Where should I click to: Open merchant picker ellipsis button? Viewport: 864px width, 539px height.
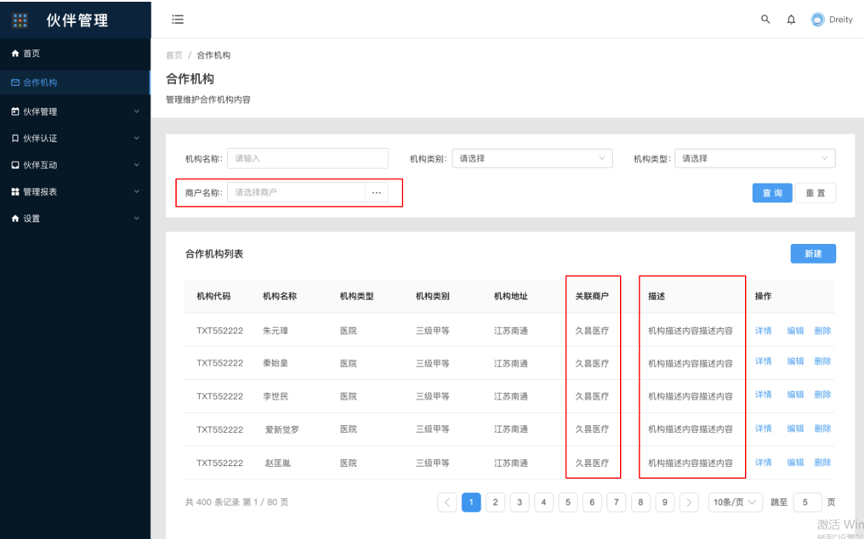click(x=377, y=192)
